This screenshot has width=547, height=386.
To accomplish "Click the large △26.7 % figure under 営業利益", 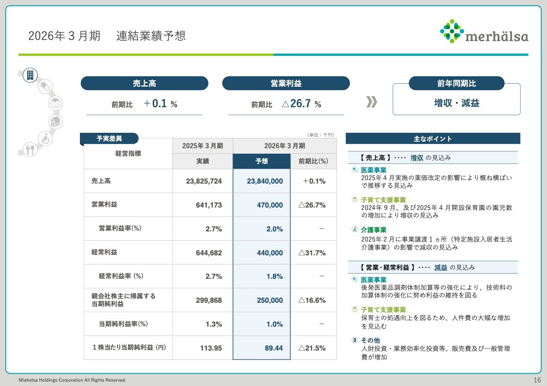I will [x=301, y=104].
